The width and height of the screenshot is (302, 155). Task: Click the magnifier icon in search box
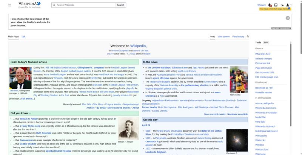[54, 5]
